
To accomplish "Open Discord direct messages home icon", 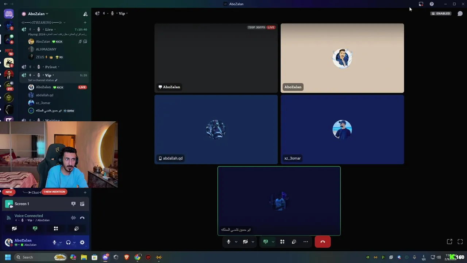I will point(9,14).
